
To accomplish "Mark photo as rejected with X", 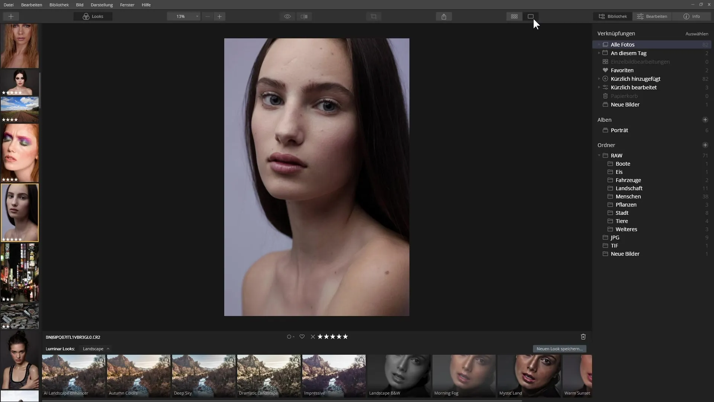I will 313,337.
